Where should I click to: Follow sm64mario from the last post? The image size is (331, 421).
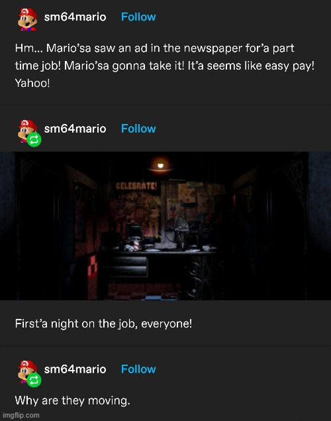tap(138, 369)
